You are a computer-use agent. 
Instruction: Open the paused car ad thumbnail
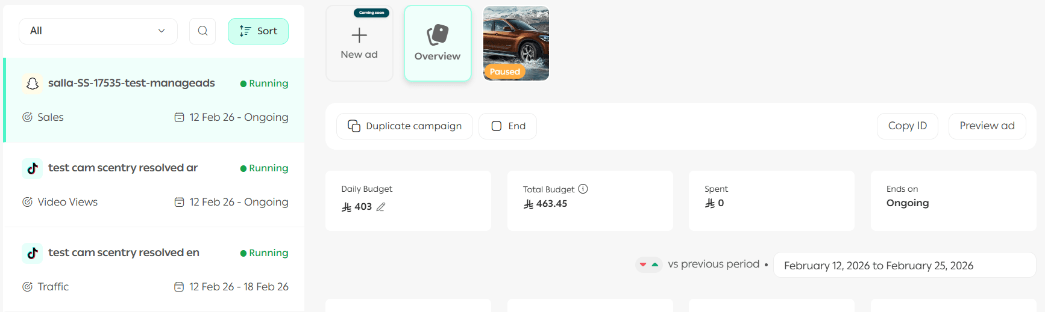(x=516, y=43)
